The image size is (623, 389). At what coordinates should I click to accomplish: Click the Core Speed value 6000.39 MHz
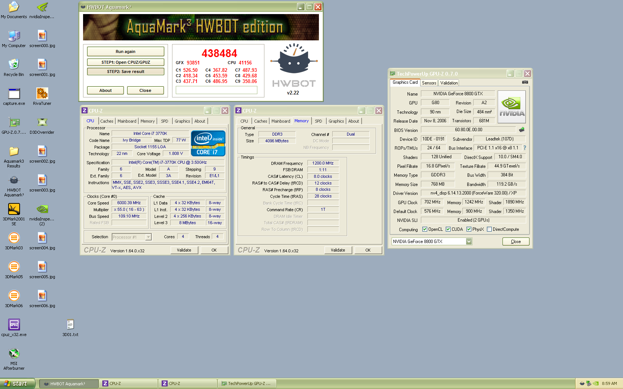point(129,203)
